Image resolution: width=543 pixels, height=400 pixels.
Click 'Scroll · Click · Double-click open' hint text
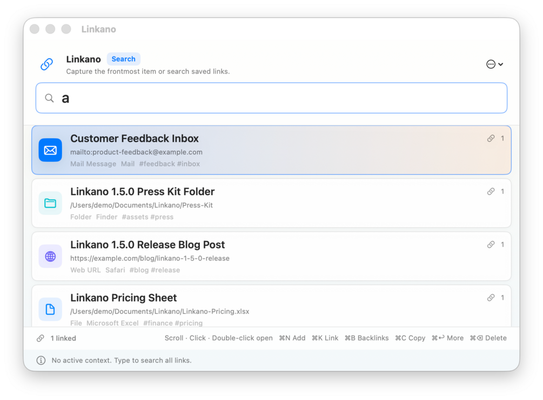[218, 338]
